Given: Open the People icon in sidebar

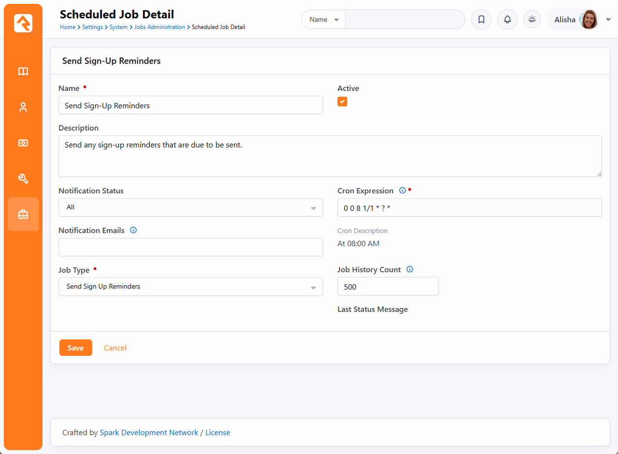Looking at the screenshot, I should click(23, 107).
